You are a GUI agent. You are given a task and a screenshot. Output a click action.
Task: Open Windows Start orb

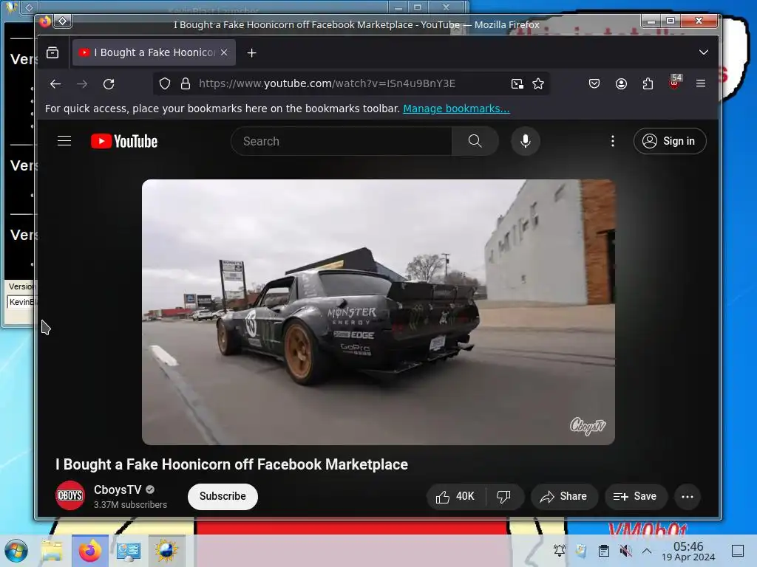click(x=16, y=551)
